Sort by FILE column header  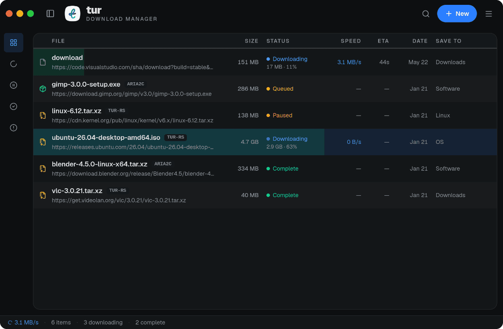click(x=58, y=41)
